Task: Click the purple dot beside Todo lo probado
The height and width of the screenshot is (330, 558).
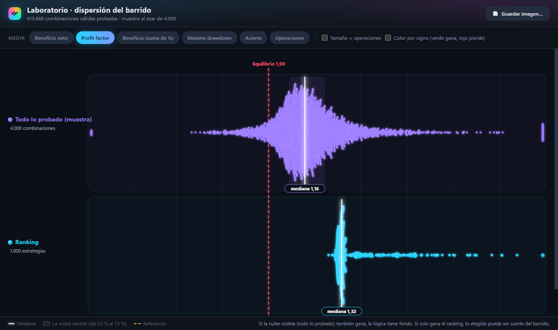Action: (10, 120)
